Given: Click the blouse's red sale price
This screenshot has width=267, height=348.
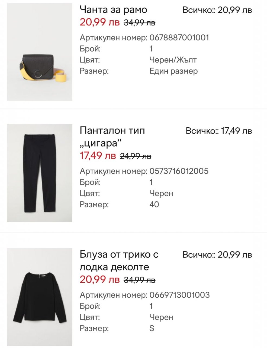Looking at the screenshot, I should click(99, 280).
